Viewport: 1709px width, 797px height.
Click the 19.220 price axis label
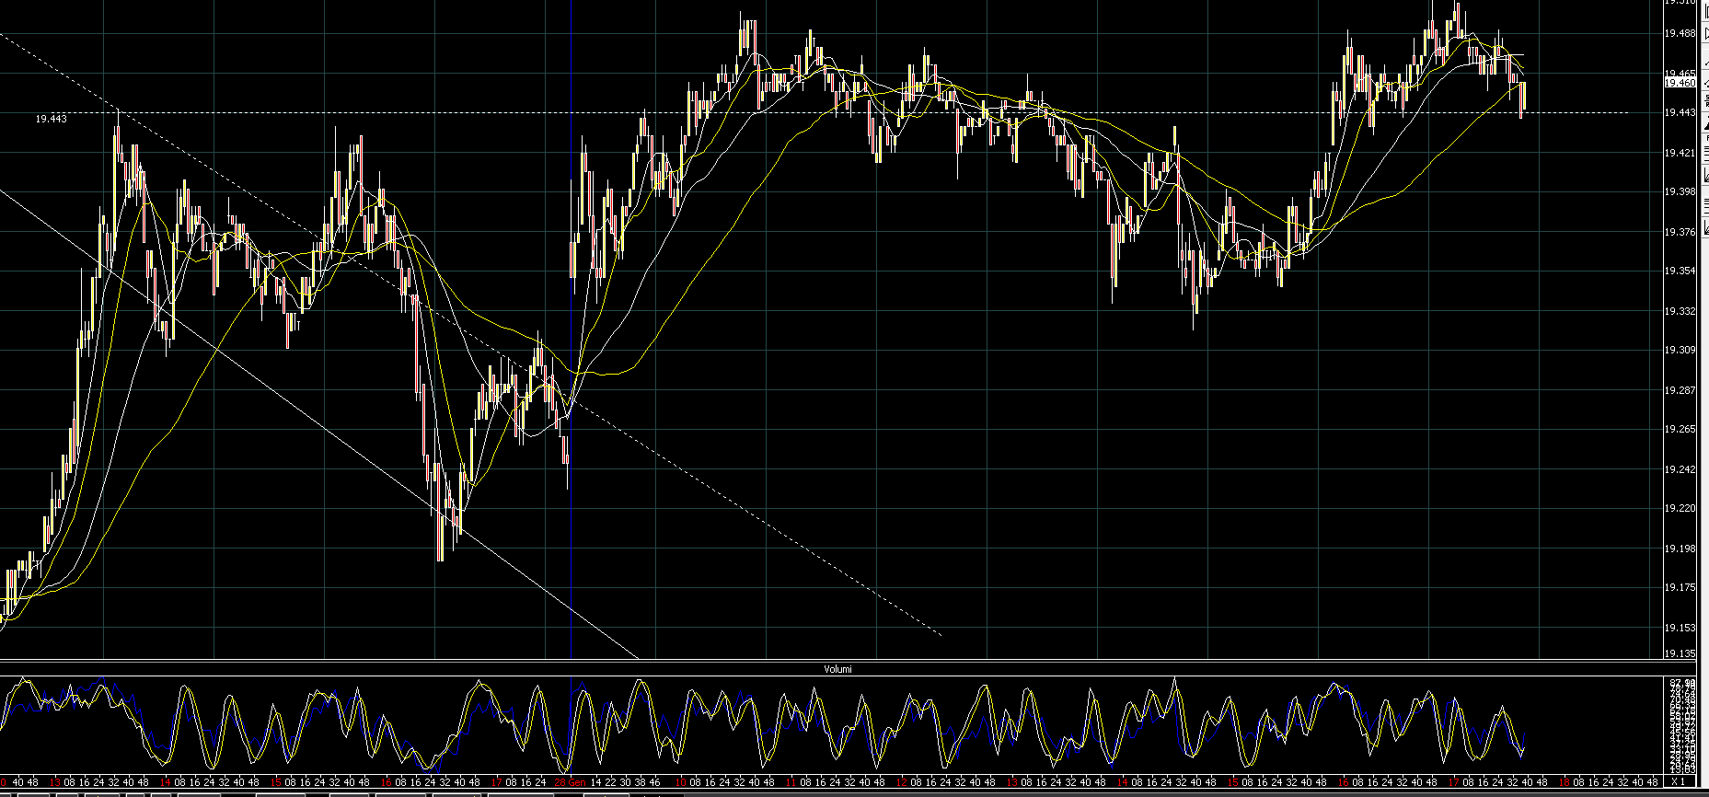coord(1680,508)
